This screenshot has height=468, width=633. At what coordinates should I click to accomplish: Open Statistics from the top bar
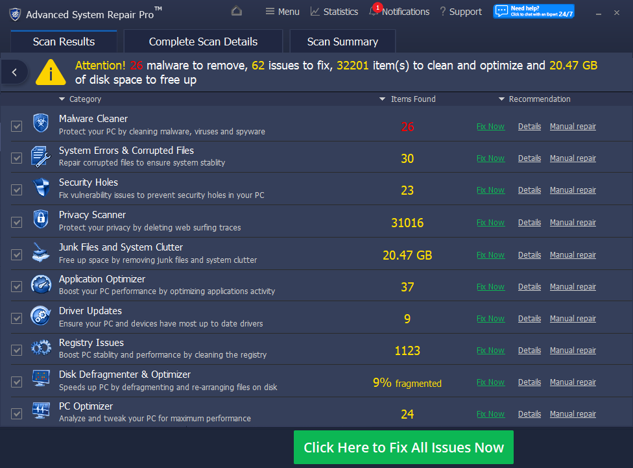point(334,12)
